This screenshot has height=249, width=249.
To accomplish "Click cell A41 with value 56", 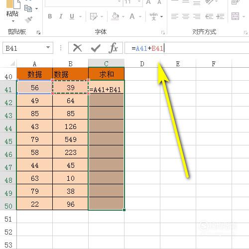I will coord(34,87).
